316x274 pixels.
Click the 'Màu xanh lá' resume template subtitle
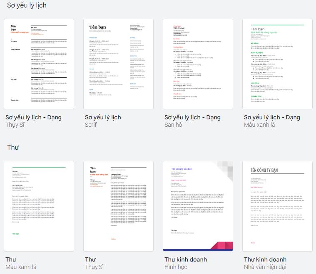click(x=259, y=125)
